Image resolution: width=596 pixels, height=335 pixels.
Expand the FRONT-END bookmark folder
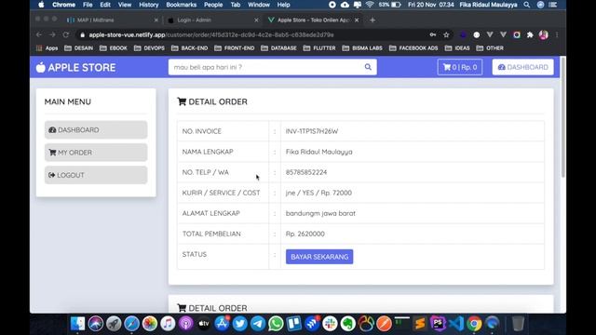pos(235,48)
